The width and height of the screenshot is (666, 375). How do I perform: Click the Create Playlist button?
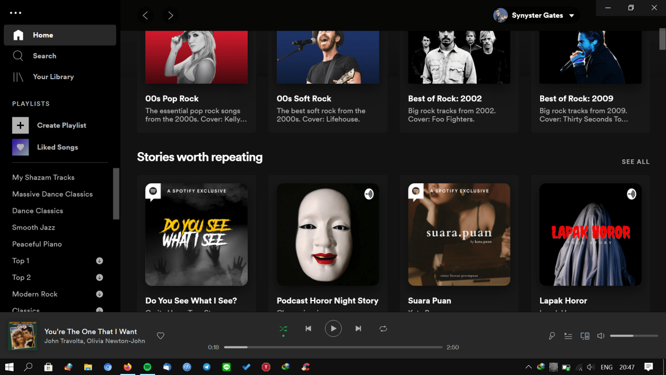tap(49, 125)
